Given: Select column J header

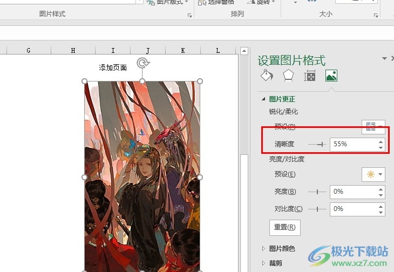Looking at the screenshot, I should point(148,50).
